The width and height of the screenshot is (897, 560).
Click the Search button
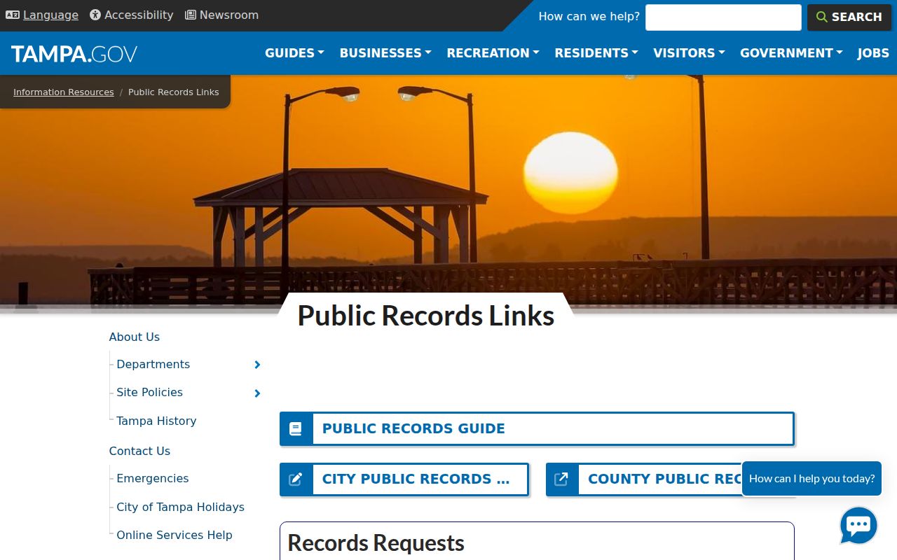[849, 17]
